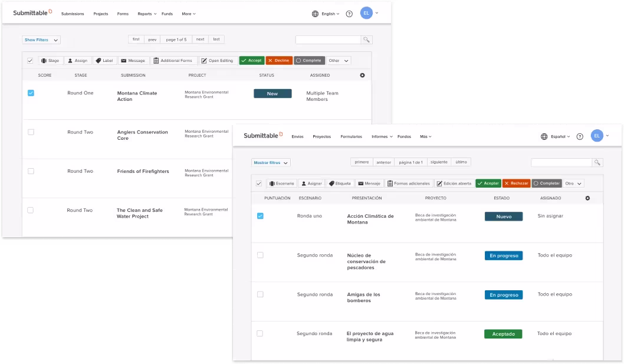Open the Reports dropdown menu
624x364 pixels.
tap(147, 14)
